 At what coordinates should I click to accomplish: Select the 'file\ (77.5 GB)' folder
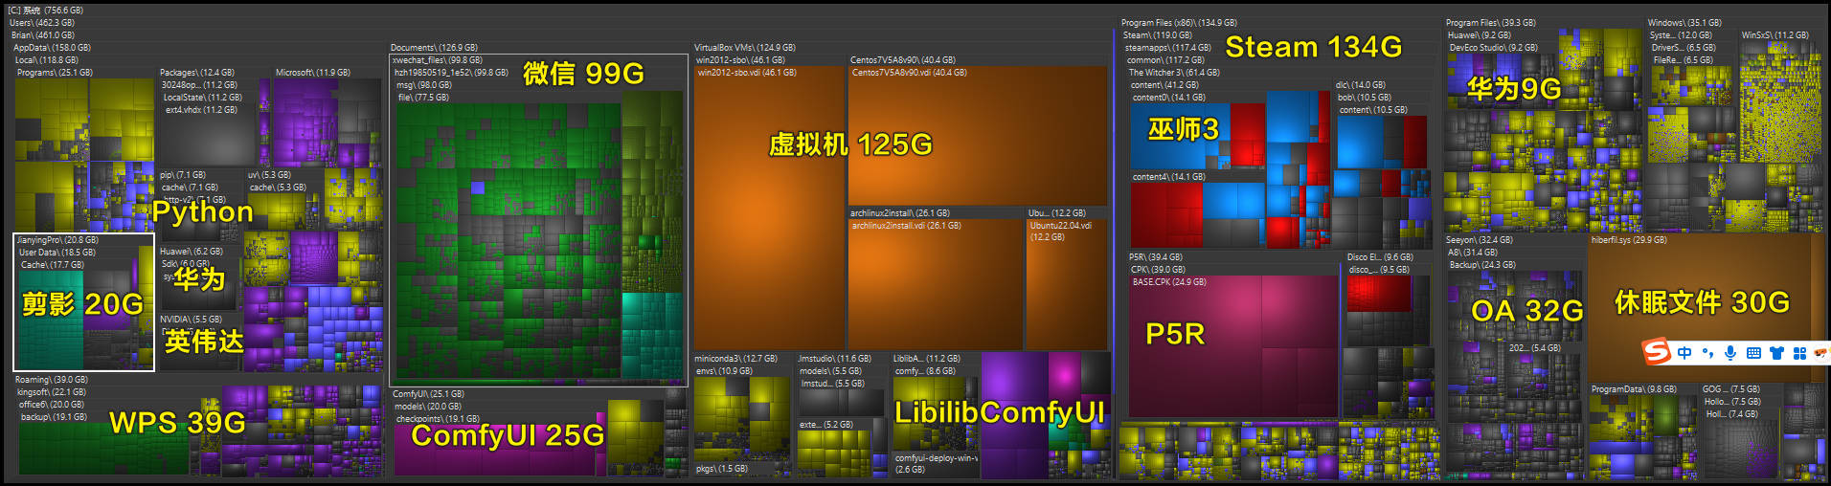click(423, 98)
